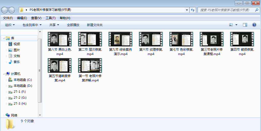
Task: Open the 文件(F) menu
Action: (8, 18)
